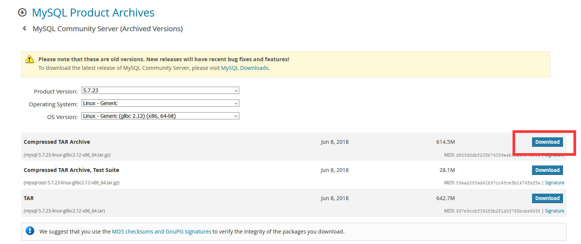Click the MySQL Community Server (Archived Versions) title

point(108,29)
